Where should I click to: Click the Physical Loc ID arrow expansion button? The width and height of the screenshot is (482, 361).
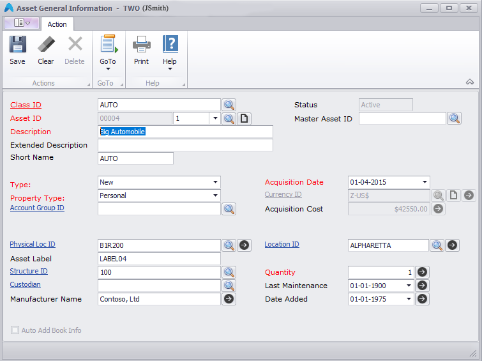244,245
